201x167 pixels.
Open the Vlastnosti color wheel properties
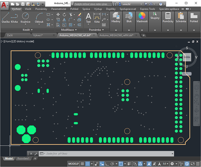pyautogui.click(x=142, y=17)
